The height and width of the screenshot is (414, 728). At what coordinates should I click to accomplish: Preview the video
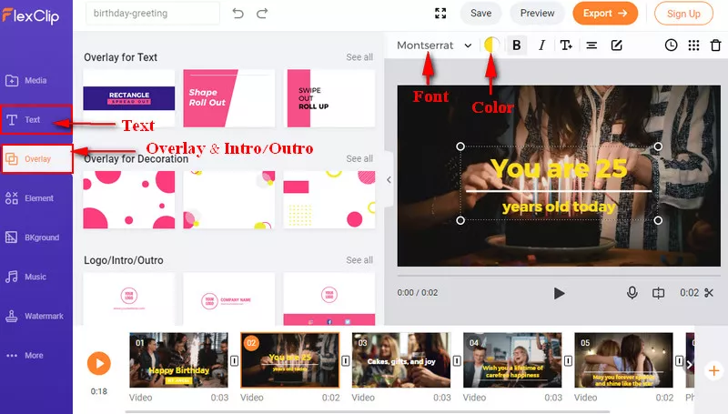[537, 14]
